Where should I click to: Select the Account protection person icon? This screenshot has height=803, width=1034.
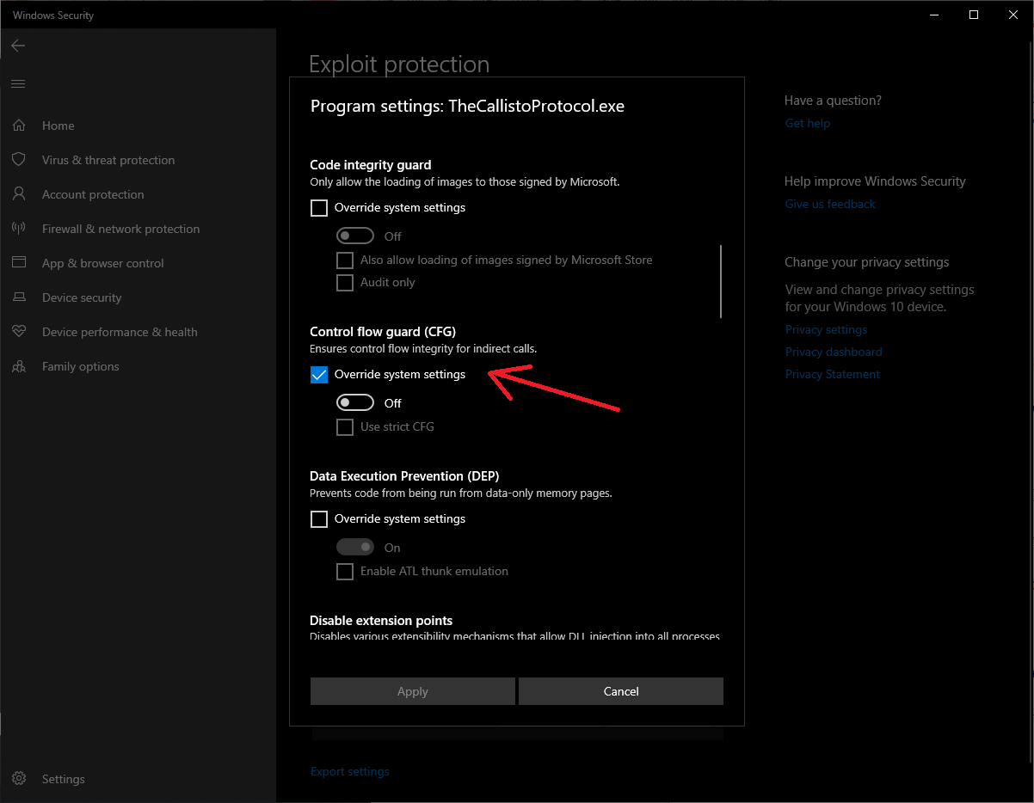click(x=19, y=194)
